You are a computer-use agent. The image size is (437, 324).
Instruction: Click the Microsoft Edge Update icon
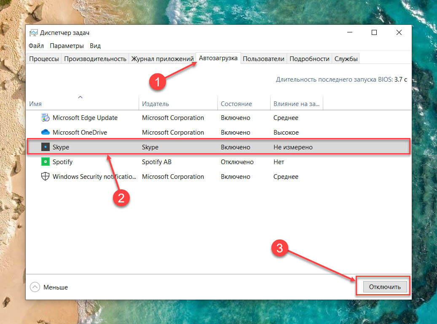coord(45,118)
